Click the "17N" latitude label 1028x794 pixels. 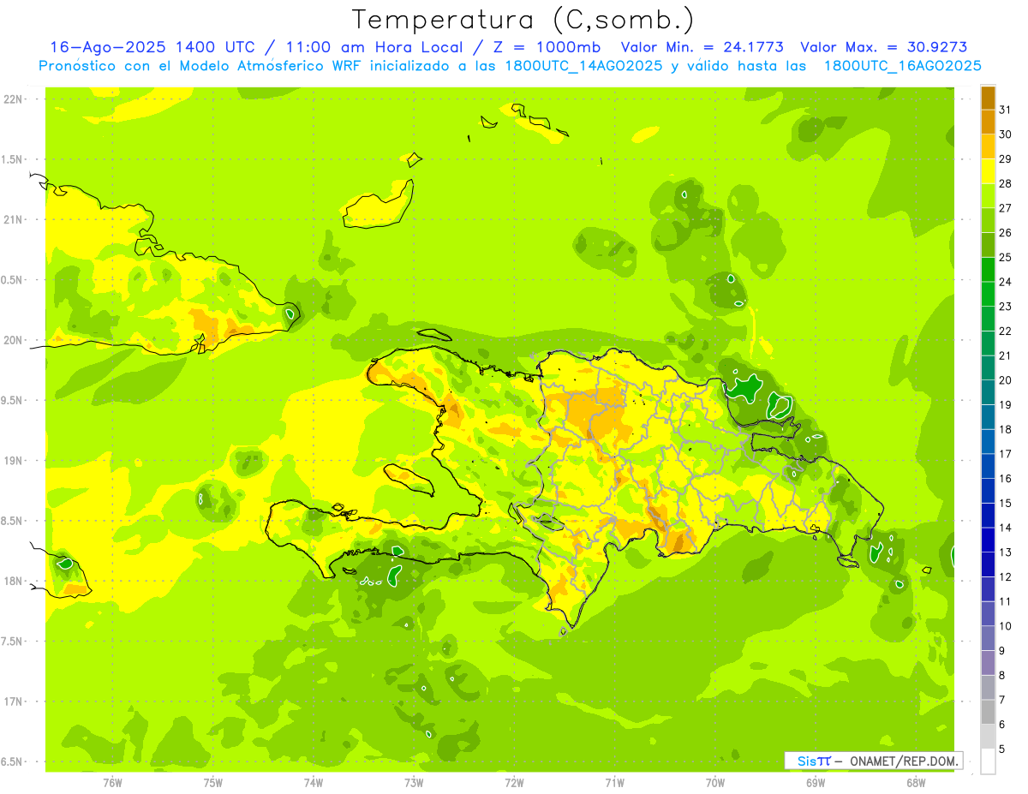[12, 701]
